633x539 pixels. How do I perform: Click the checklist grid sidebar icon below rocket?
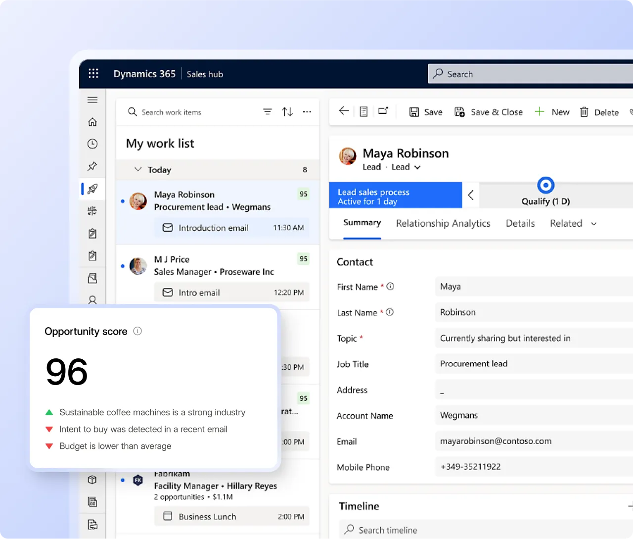(92, 211)
